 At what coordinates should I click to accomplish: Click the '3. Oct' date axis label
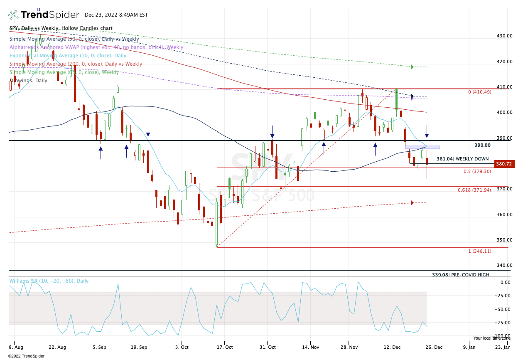pyautogui.click(x=182, y=347)
